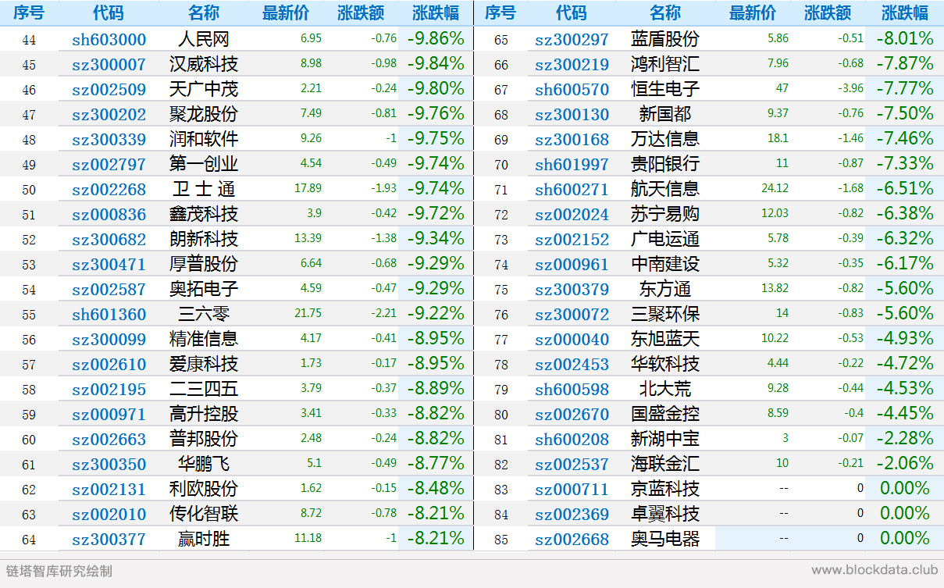Select stock name 新湖中宝
This screenshot has height=588, width=944.
[x=665, y=440]
